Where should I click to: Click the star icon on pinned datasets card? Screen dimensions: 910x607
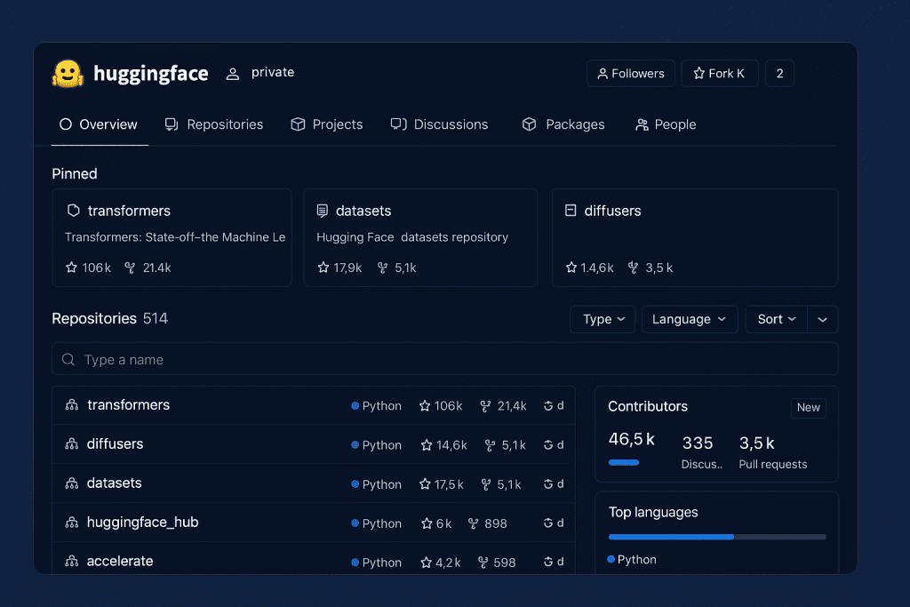[323, 268]
